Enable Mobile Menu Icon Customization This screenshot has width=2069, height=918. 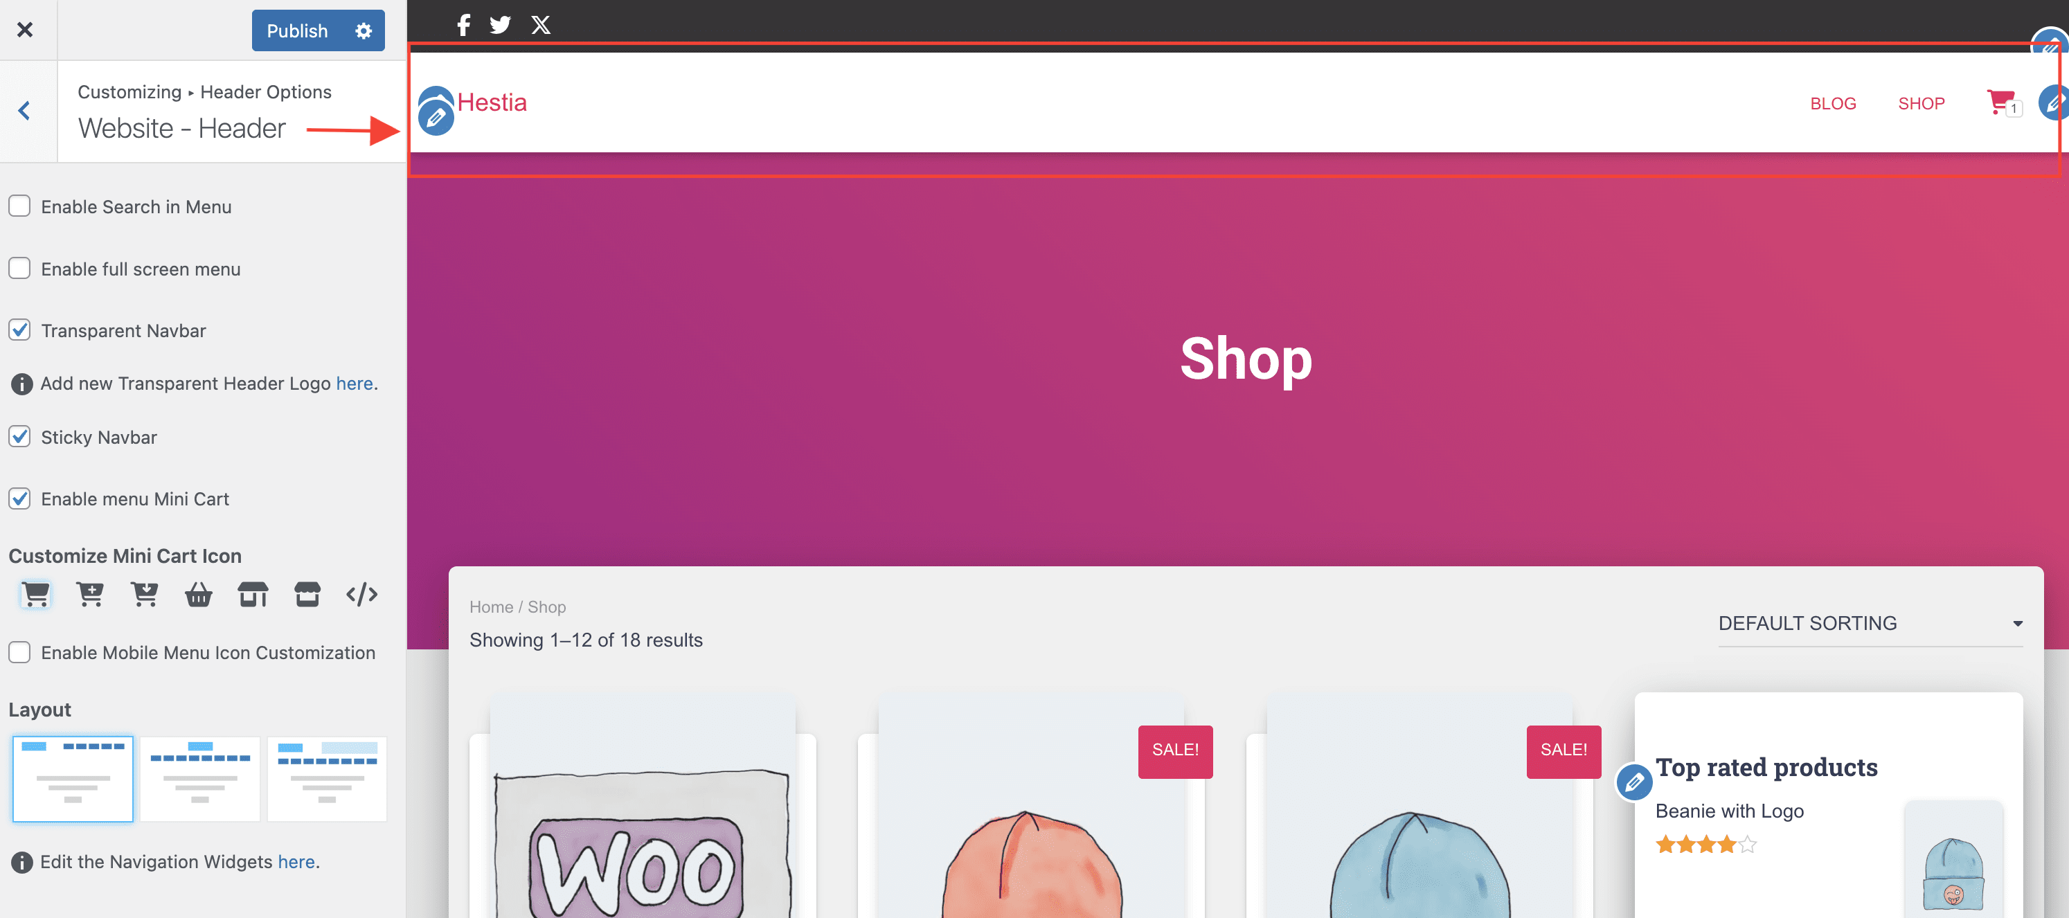pos(20,652)
